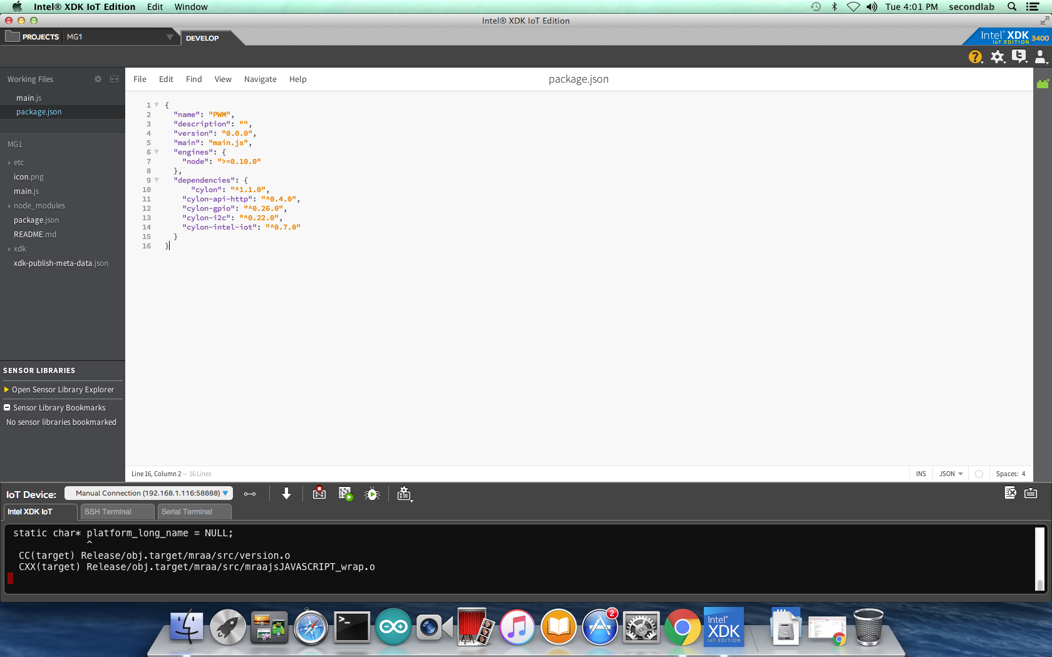Open the editor Navigate menu
This screenshot has height=657, width=1052.
click(260, 79)
